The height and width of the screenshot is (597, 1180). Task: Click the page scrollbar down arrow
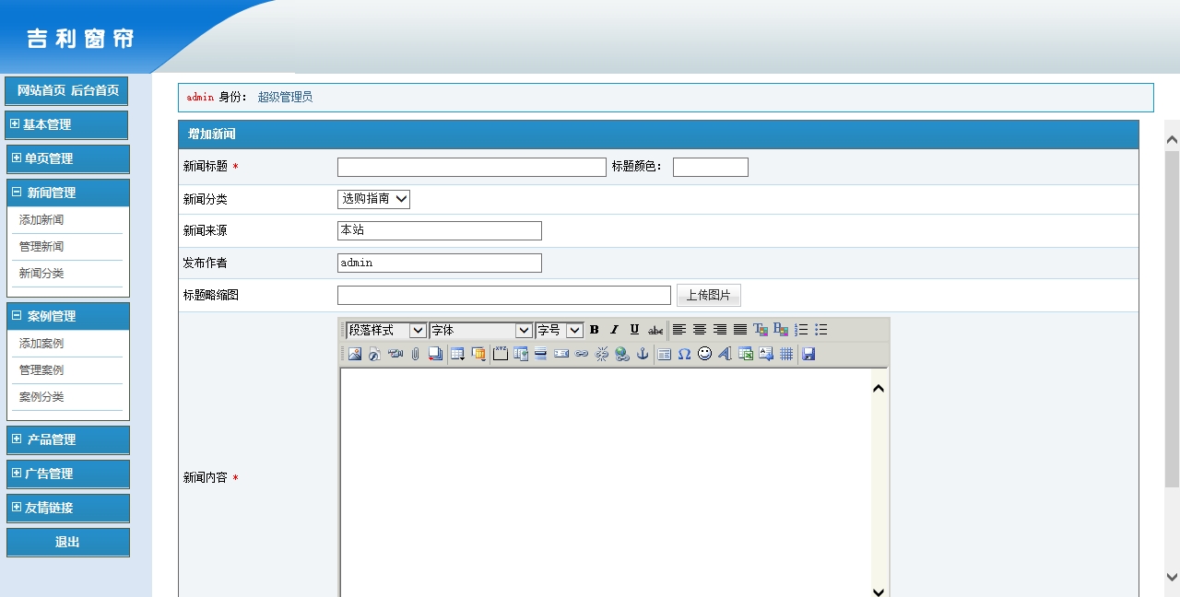pos(1173,577)
